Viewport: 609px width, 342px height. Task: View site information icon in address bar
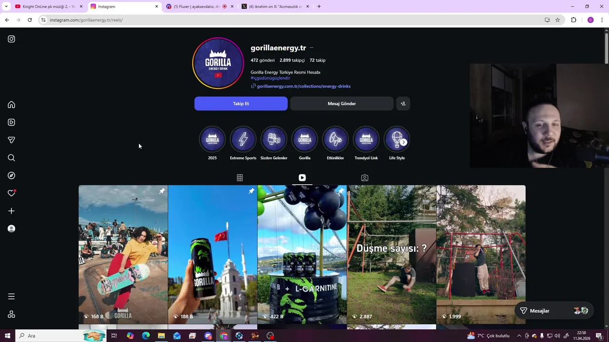pyautogui.click(x=43, y=20)
